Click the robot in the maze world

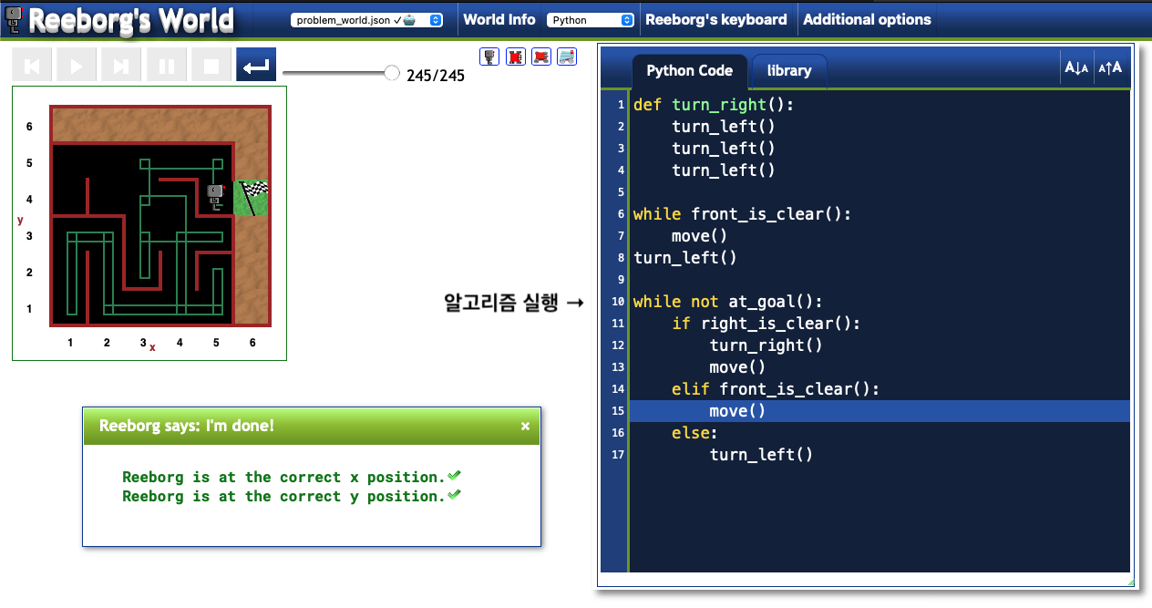pos(215,196)
